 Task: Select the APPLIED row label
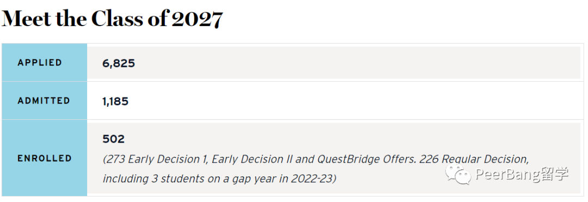[x=40, y=63]
